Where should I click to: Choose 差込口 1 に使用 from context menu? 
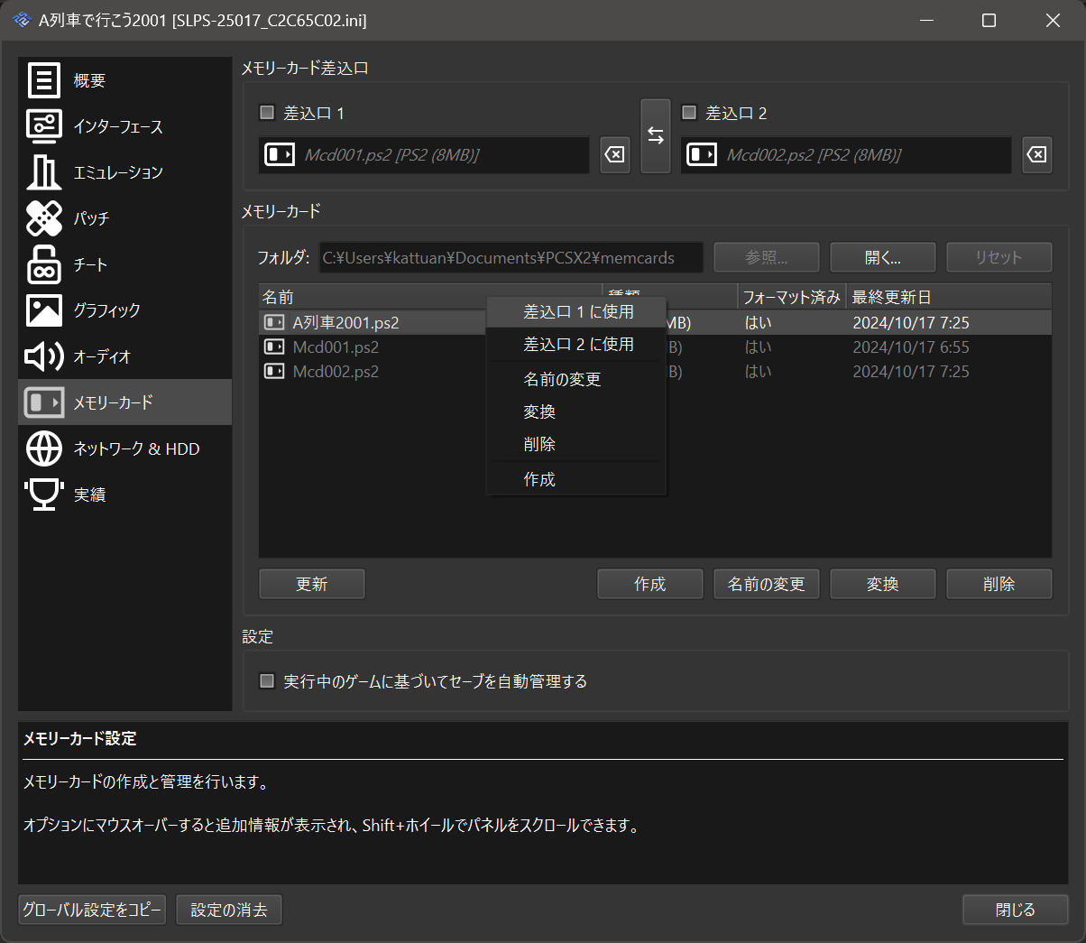[x=576, y=312]
